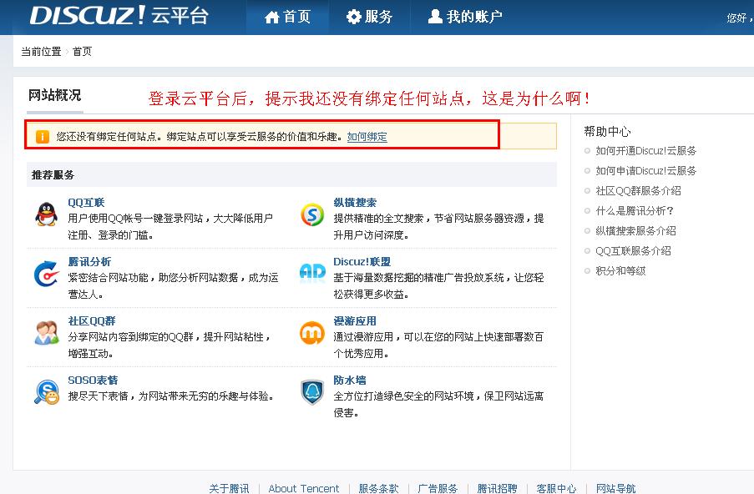Click the 腾讯分析 blue arrow icon
This screenshot has height=494, width=754.
47,274
